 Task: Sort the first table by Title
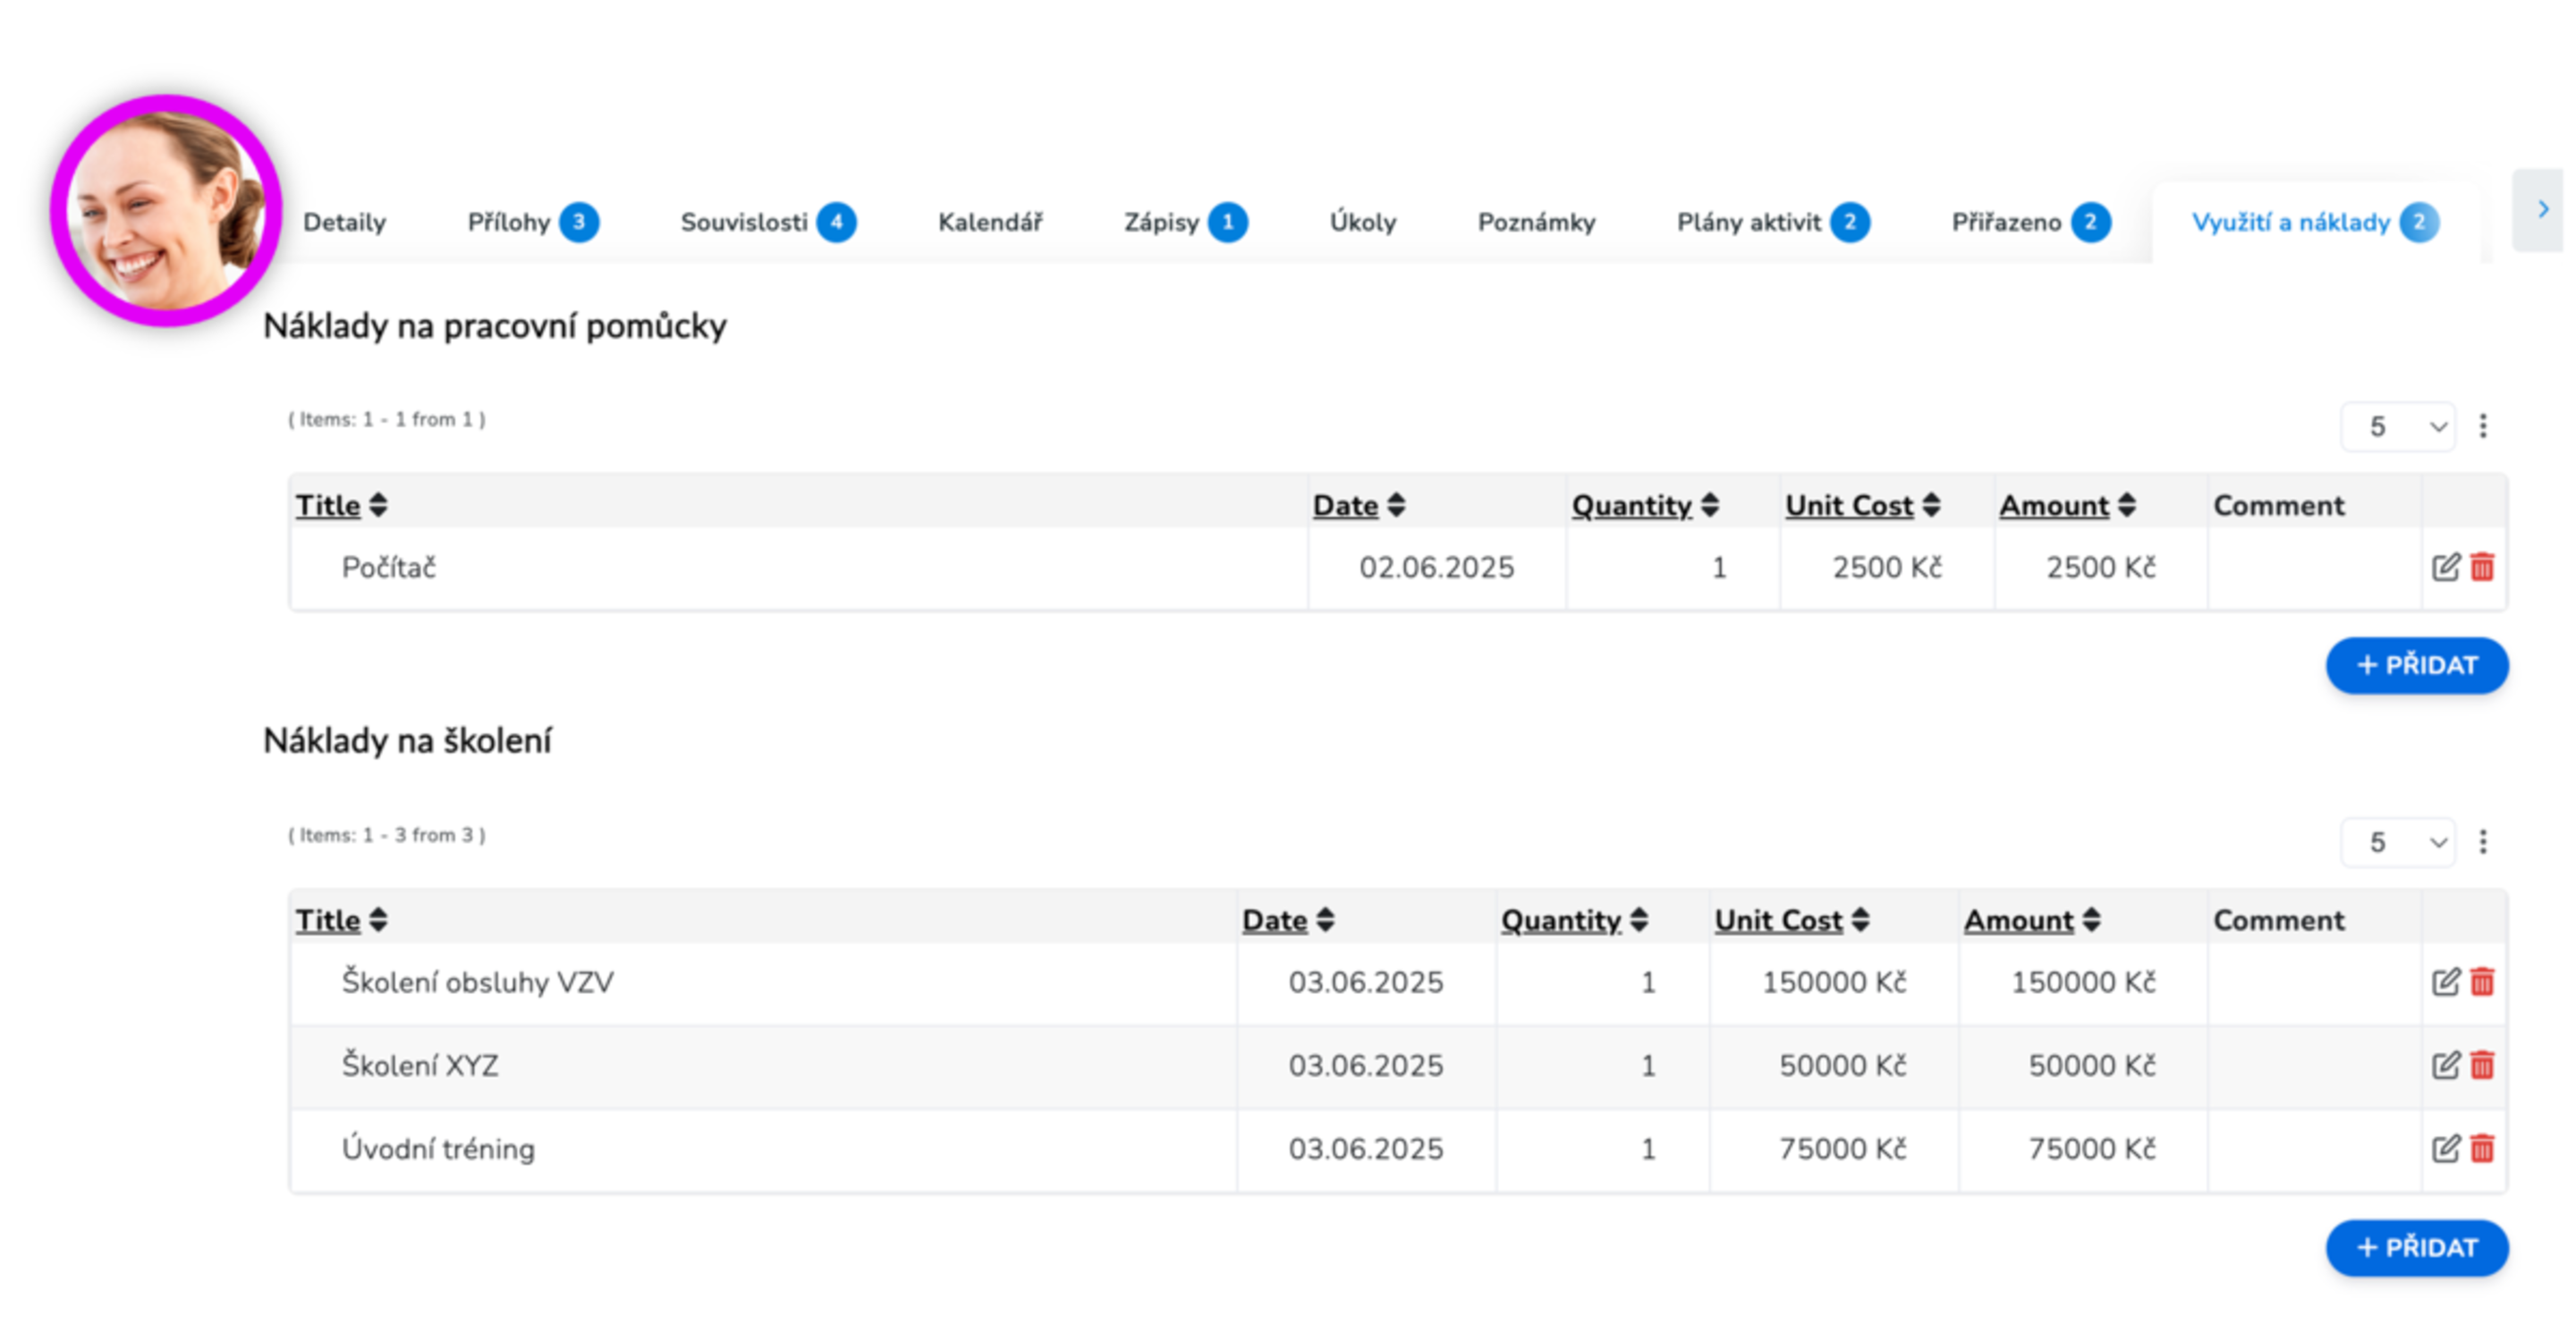(341, 506)
